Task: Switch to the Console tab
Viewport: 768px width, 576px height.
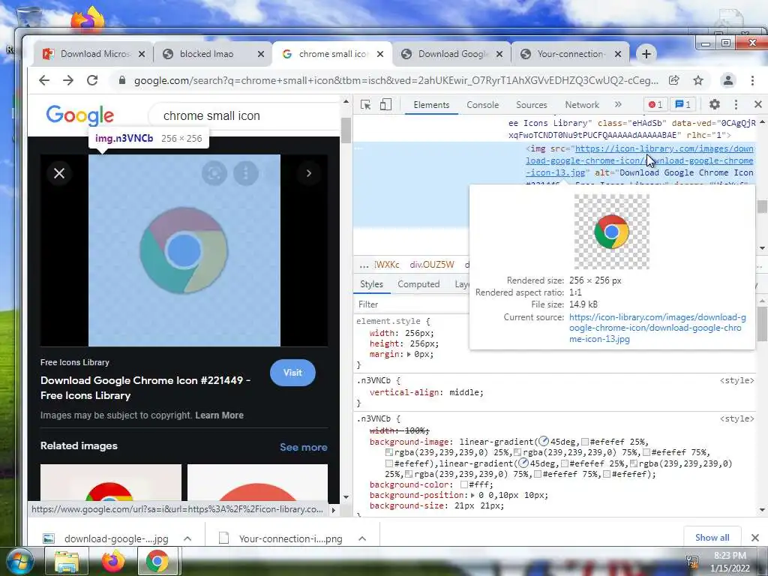Action: pos(482,105)
